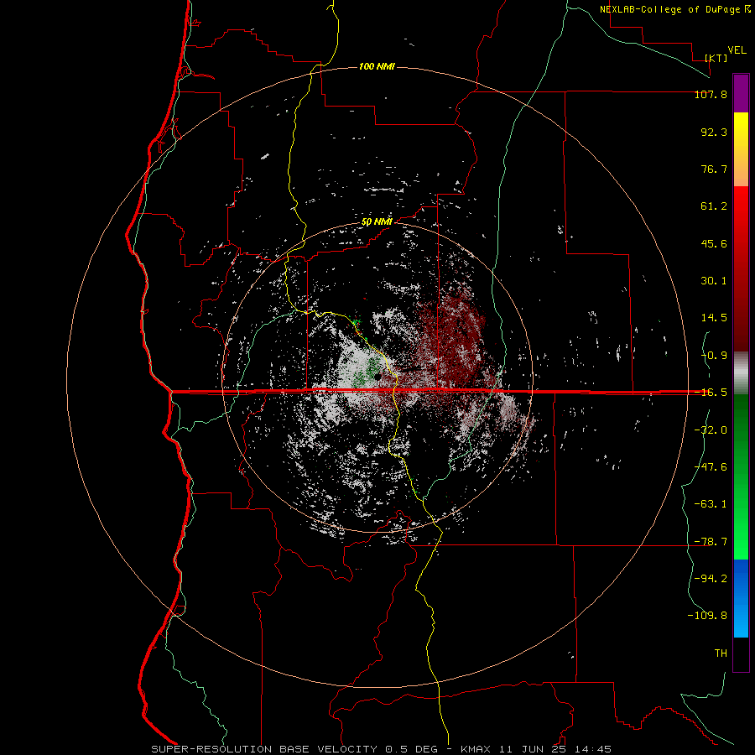This screenshot has width=755, height=755.
Task: Click the '[KT]' units label
Action: coord(716,58)
